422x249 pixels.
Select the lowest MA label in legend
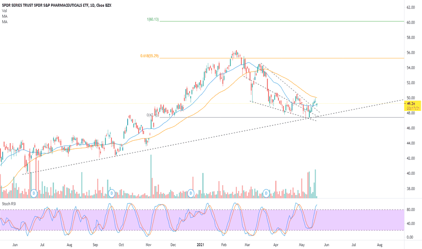pos(5,22)
